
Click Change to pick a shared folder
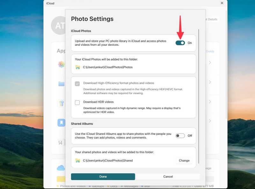point(184,161)
